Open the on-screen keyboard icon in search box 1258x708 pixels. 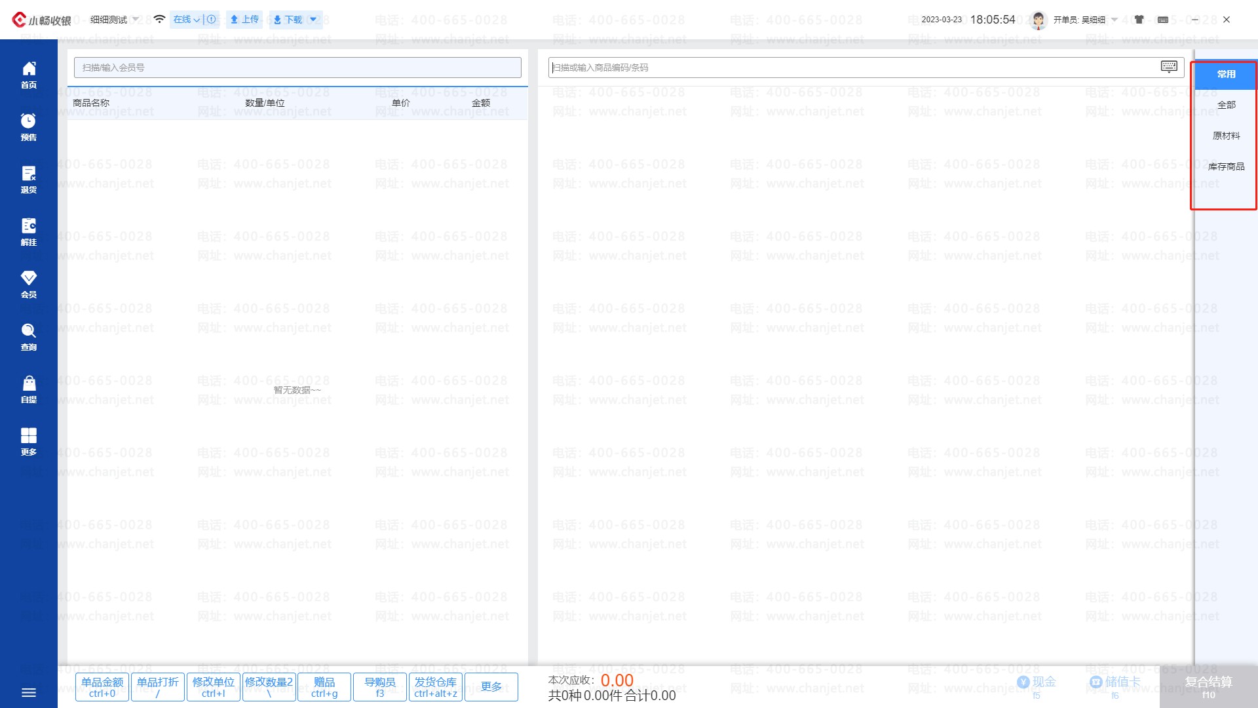[1168, 67]
